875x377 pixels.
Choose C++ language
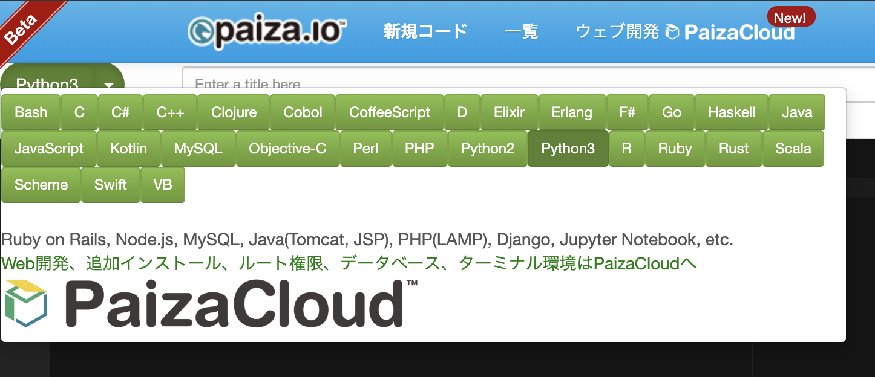[x=170, y=112]
